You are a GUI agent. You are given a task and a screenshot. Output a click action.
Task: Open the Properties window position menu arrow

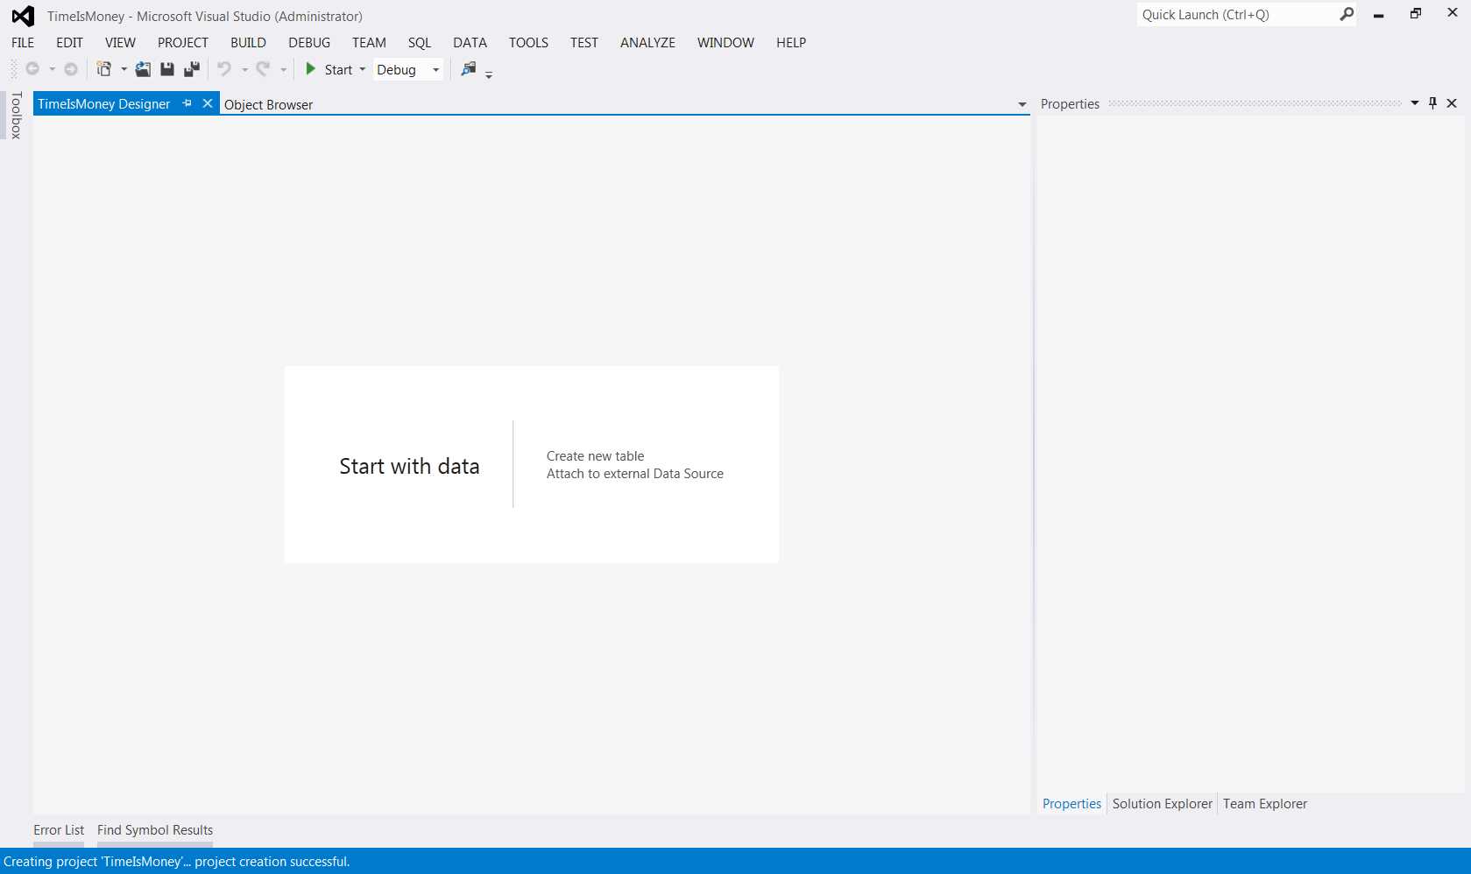(1414, 103)
